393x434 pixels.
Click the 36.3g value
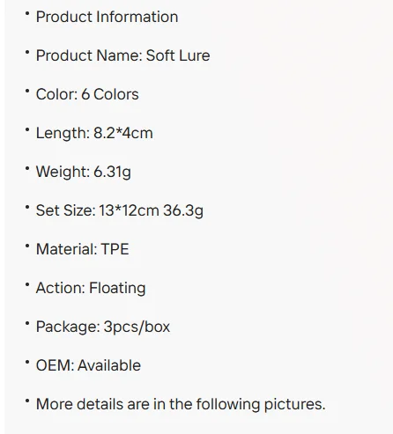183,210
